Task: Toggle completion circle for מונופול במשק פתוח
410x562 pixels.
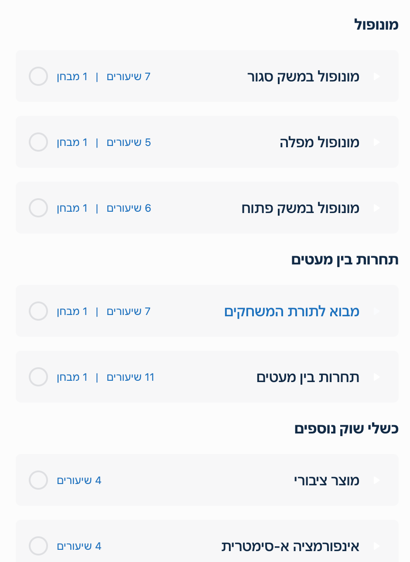Action: 38,208
